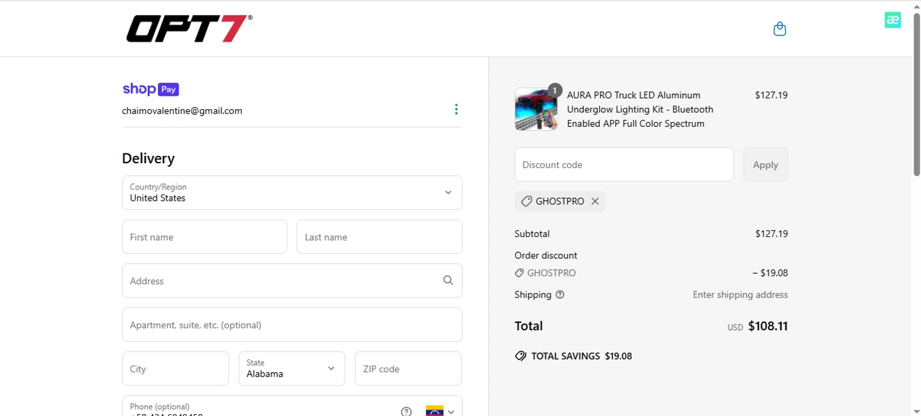Click the Delivery heading

(x=149, y=158)
